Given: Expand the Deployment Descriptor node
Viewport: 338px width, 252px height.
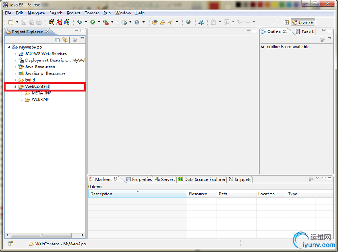Looking at the screenshot, I should coord(15,60).
